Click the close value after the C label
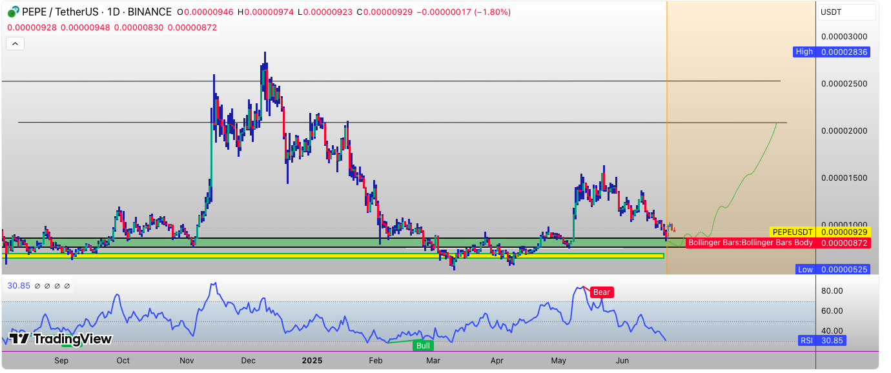This screenshot has height=373, width=891. pyautogui.click(x=387, y=12)
